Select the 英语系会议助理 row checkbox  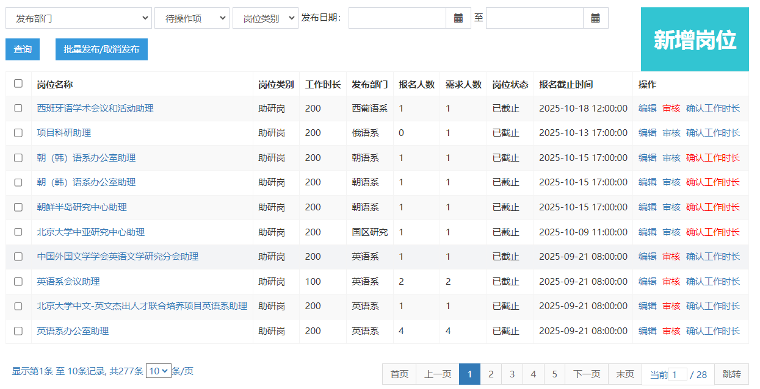(x=18, y=282)
